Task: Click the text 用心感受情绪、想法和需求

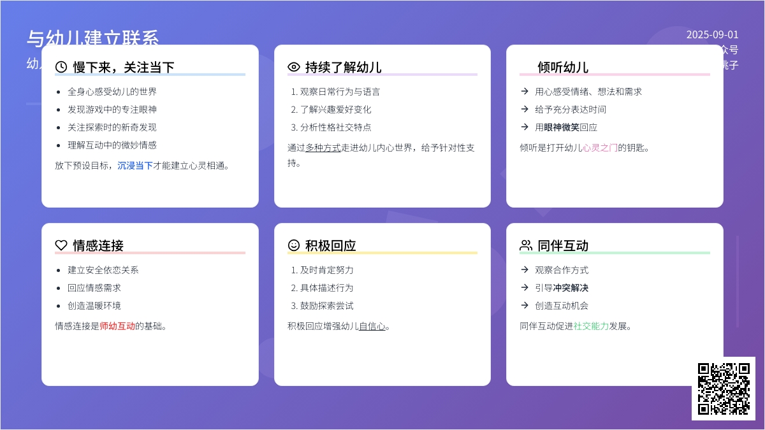Action: coord(588,91)
